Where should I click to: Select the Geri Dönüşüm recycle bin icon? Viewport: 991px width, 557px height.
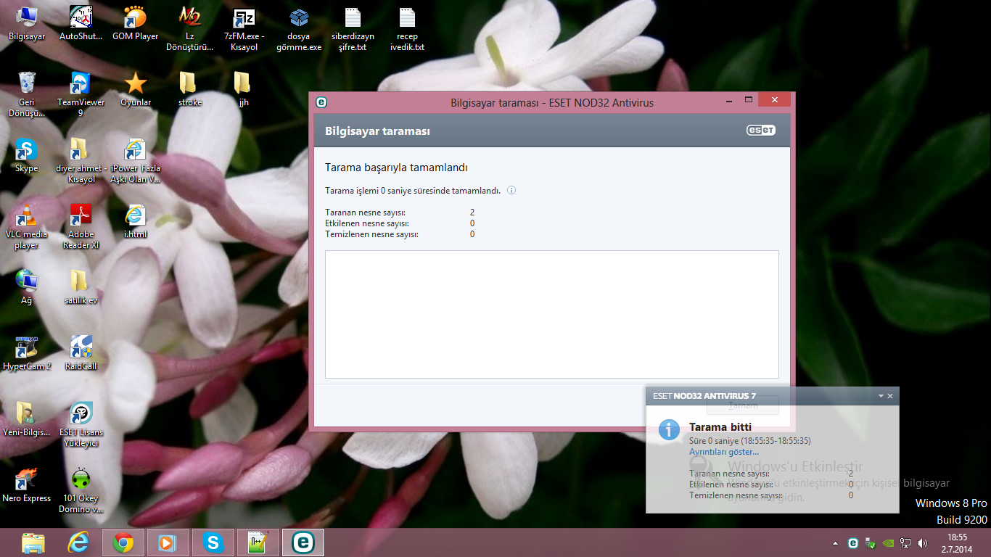click(27, 94)
